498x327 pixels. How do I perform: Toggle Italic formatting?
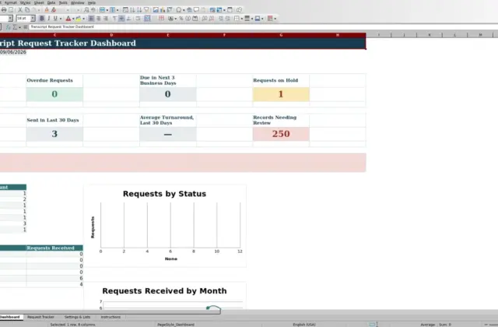(48, 18)
